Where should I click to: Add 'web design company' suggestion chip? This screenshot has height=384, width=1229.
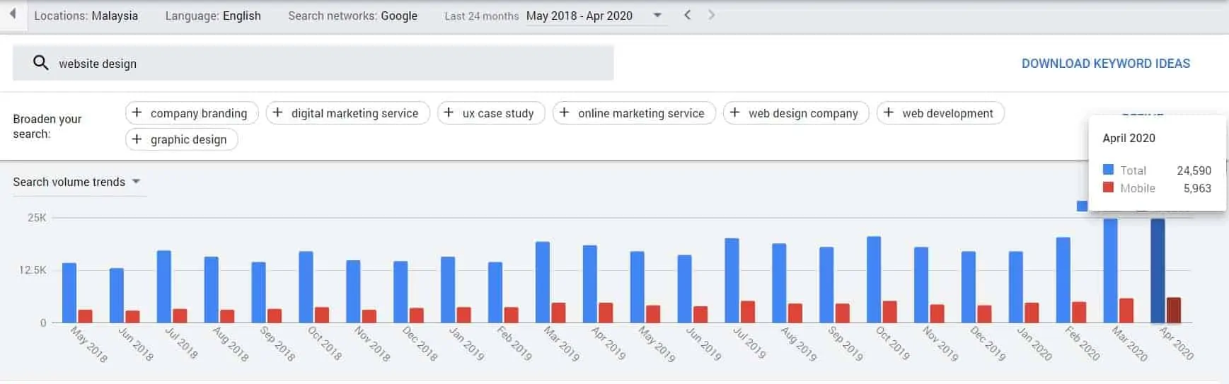click(x=796, y=113)
